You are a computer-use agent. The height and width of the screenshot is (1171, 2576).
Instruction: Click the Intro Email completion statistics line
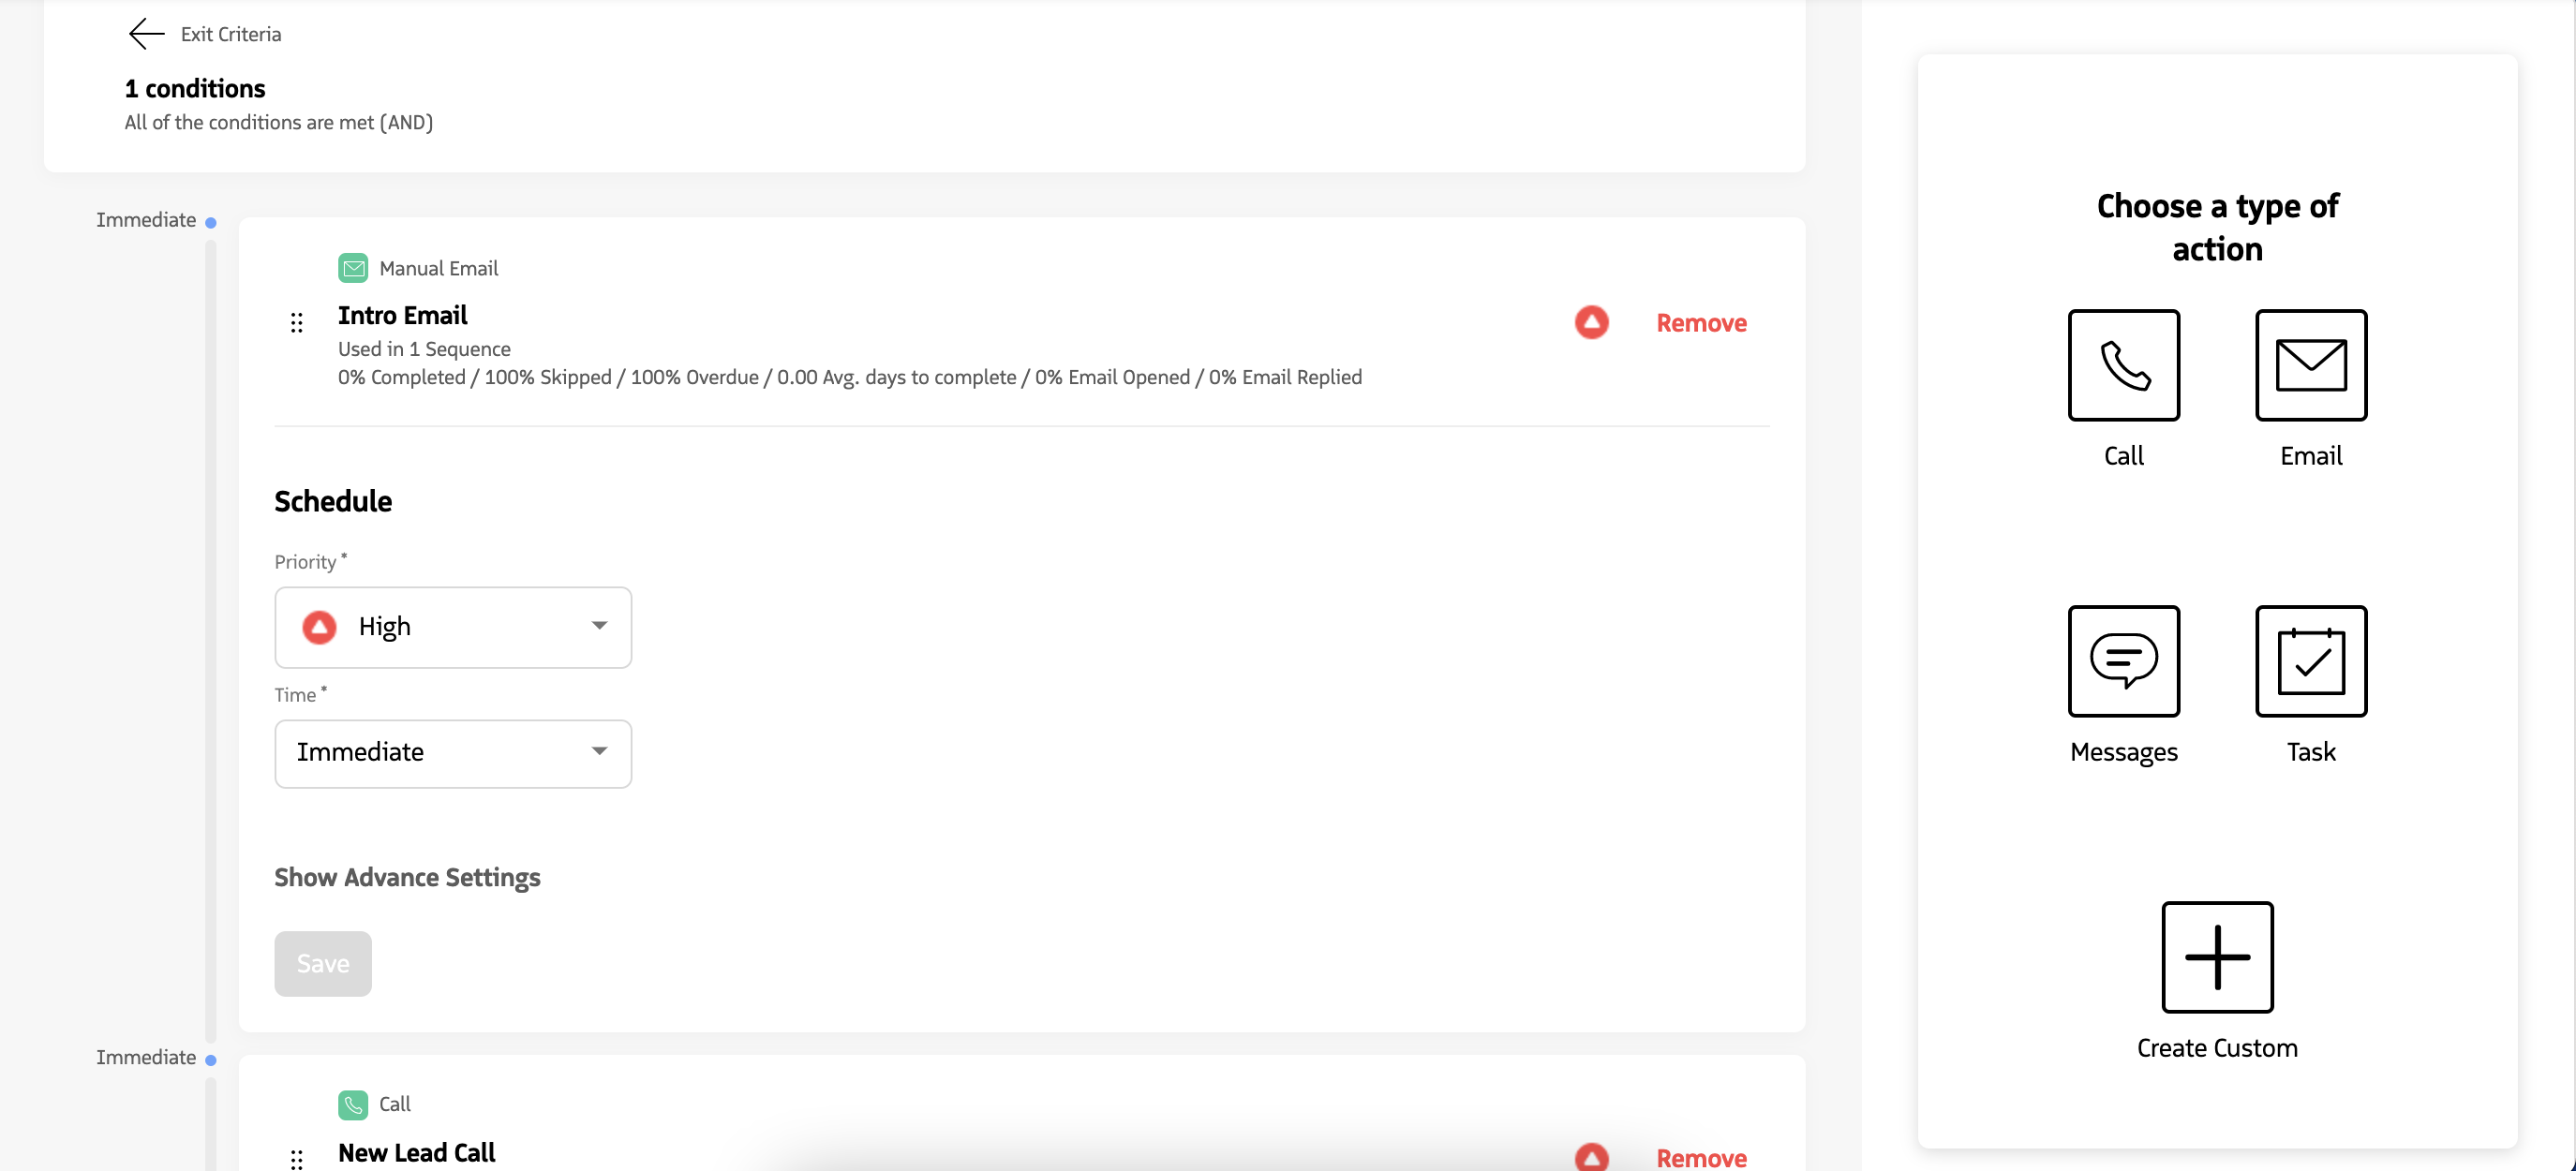click(x=850, y=377)
